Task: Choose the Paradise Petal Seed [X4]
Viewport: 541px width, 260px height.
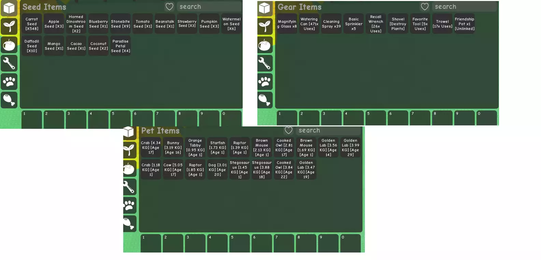Action: coord(120,46)
